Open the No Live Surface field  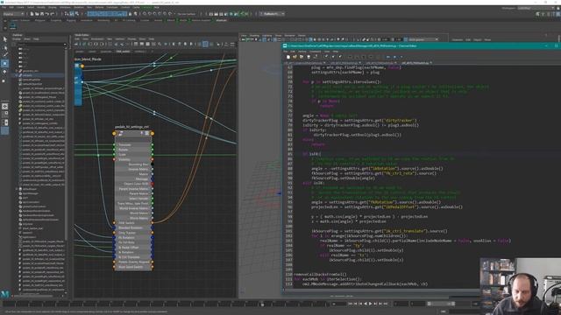pos(187,14)
